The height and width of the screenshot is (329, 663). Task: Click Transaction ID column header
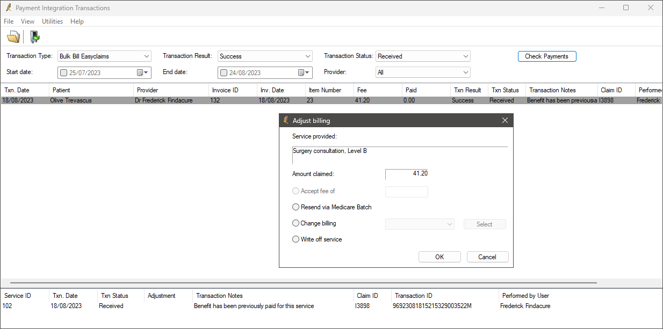445,296
